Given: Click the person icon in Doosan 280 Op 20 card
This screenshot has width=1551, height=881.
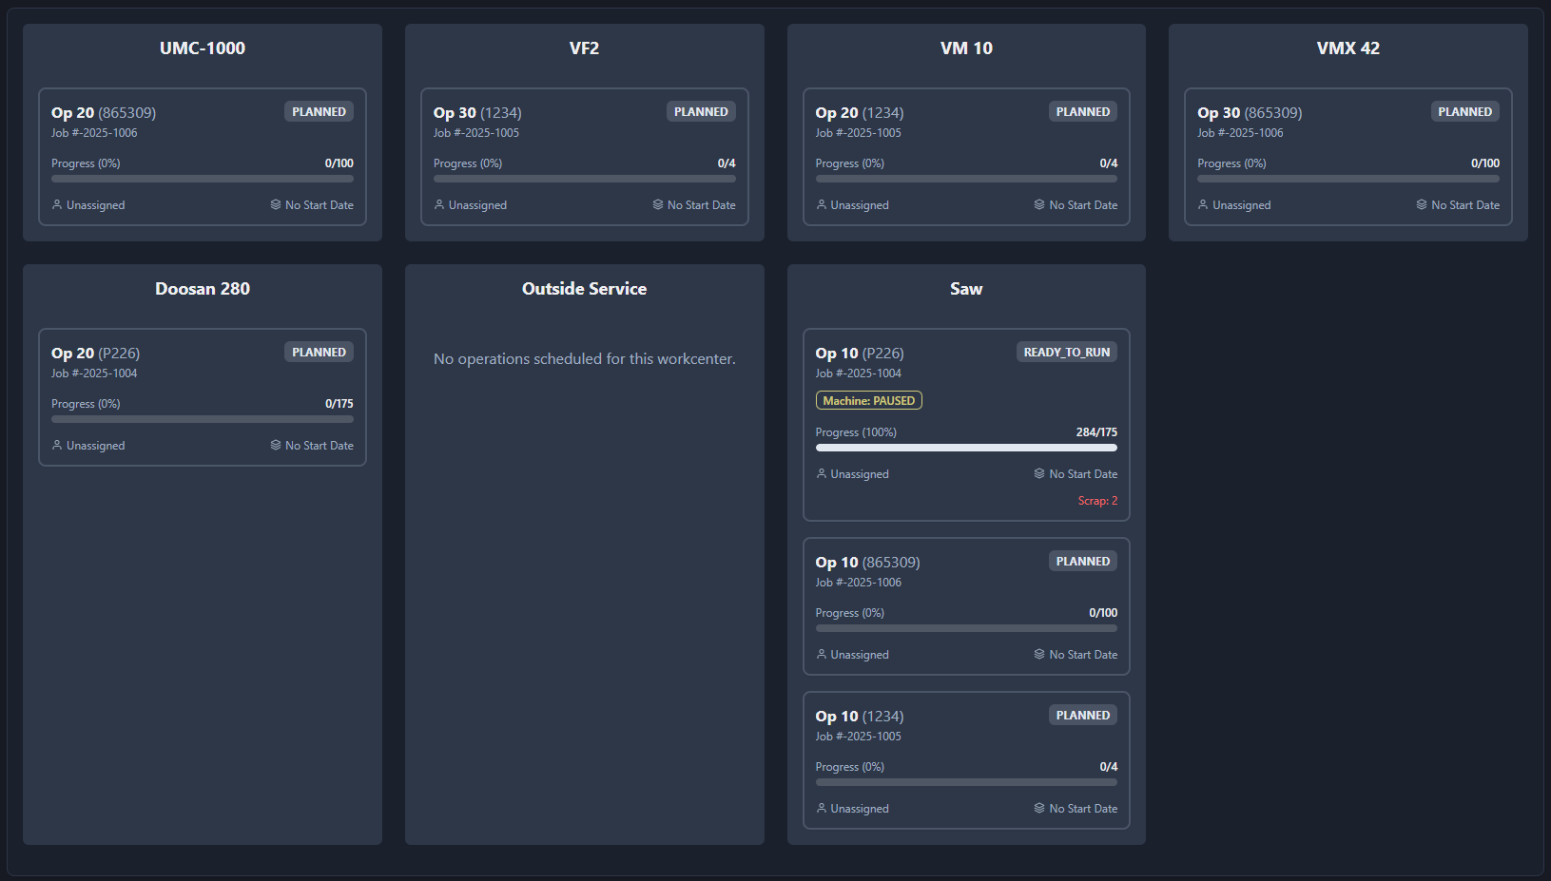Looking at the screenshot, I should click(x=57, y=445).
